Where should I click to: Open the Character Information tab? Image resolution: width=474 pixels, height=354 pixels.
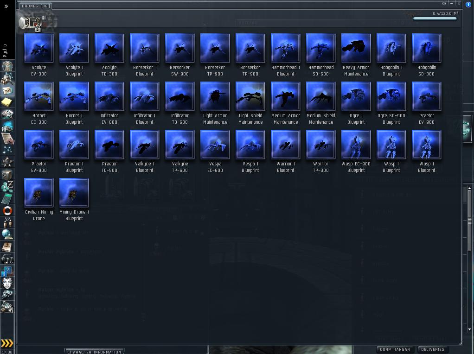pos(94,352)
